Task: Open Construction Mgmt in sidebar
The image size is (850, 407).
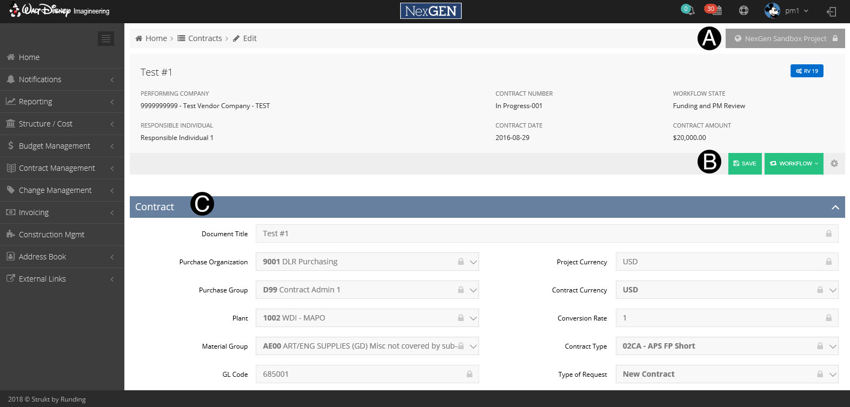Action: [x=51, y=235]
